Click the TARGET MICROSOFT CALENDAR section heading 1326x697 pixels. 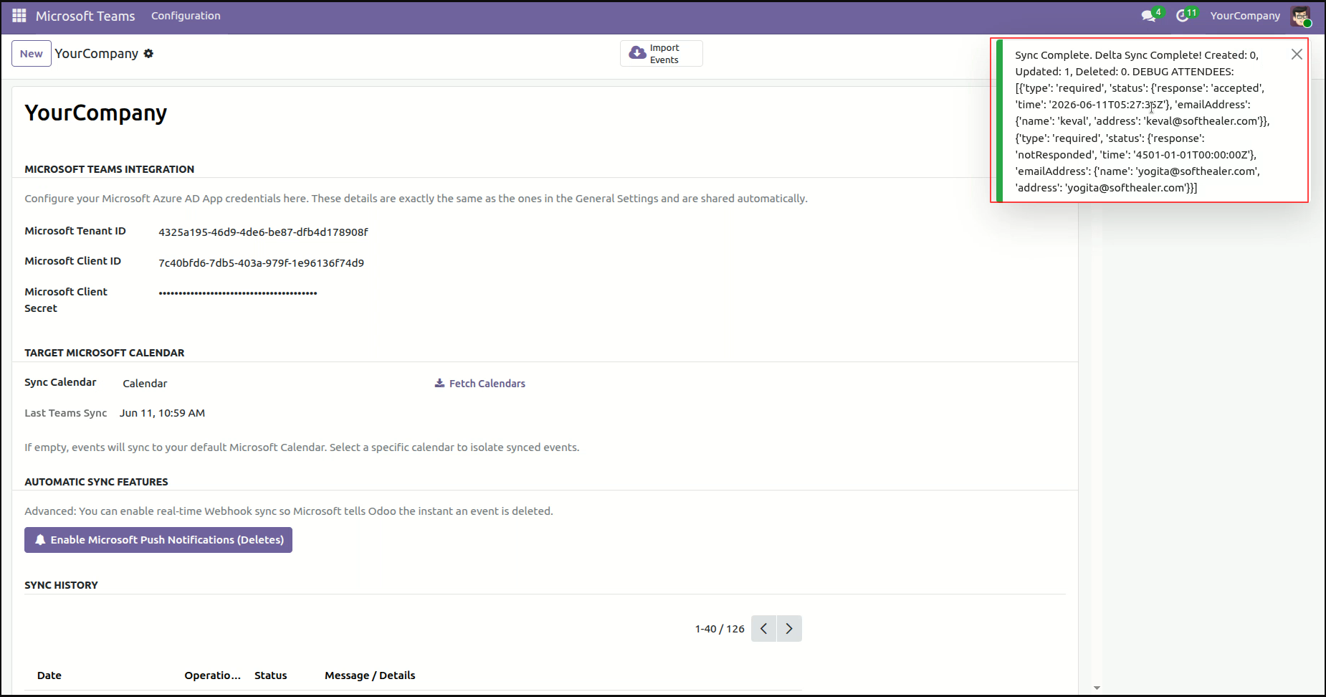click(105, 353)
